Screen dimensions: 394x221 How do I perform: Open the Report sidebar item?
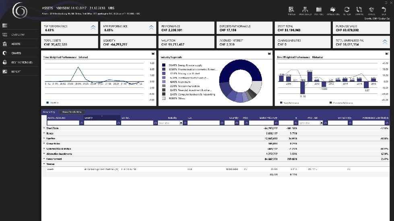click(16, 71)
